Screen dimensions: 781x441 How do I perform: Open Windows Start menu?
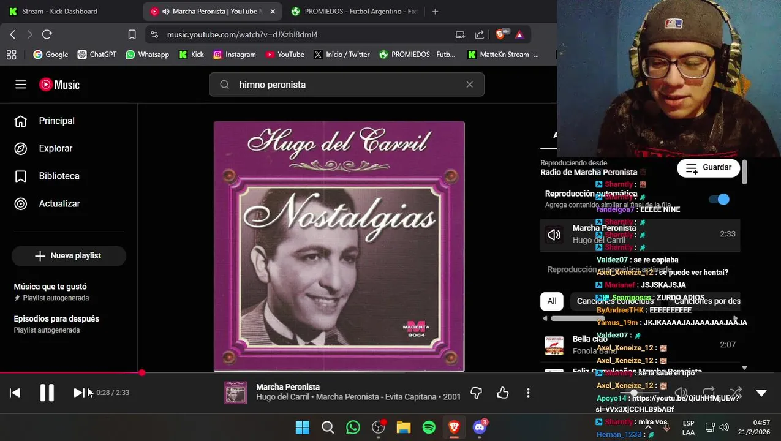303,427
